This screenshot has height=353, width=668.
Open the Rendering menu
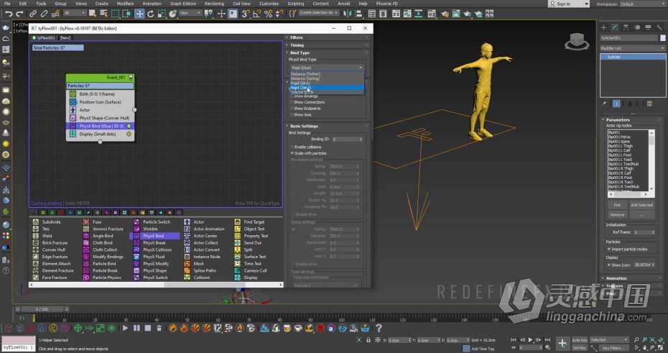(214, 4)
